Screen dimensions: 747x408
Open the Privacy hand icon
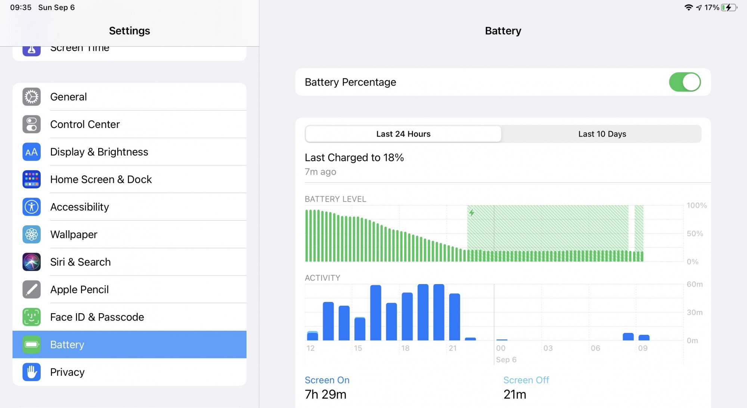31,372
